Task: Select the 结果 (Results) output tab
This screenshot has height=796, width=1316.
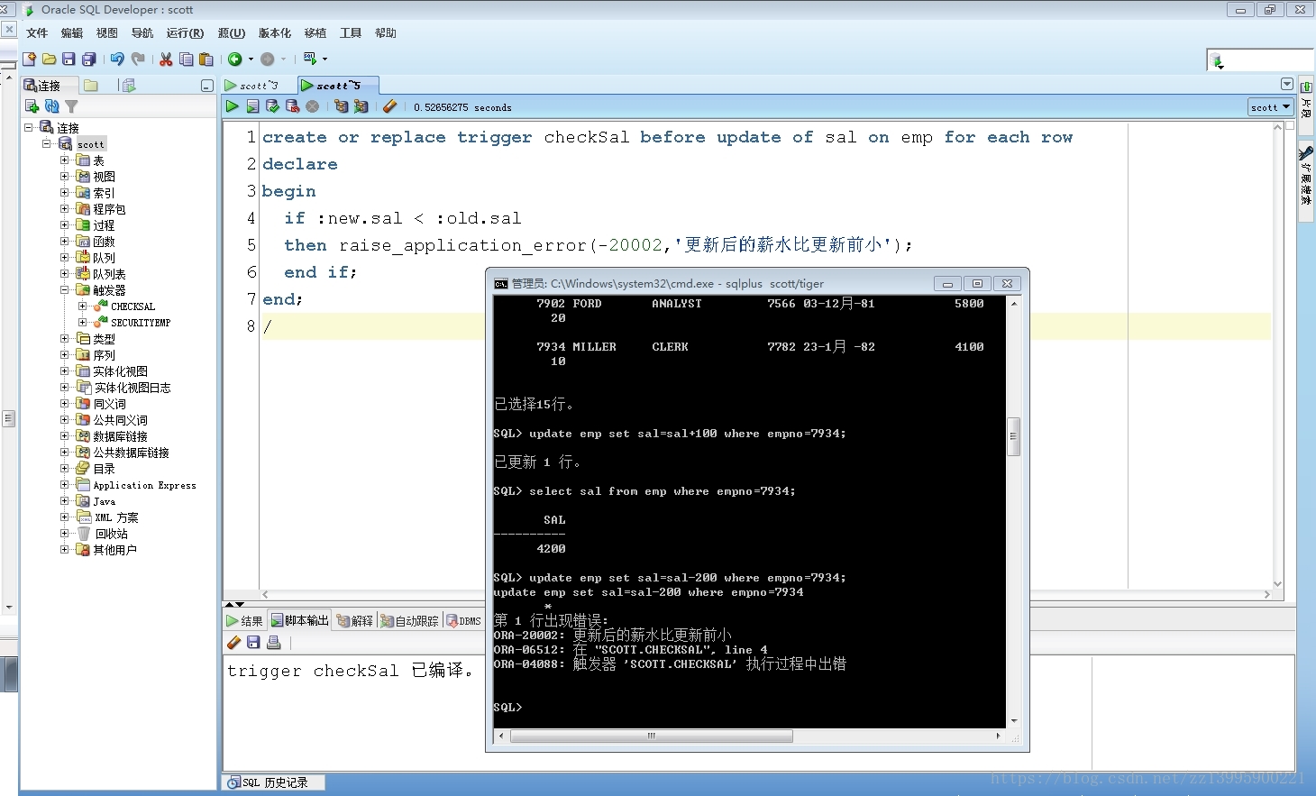Action: [x=244, y=621]
